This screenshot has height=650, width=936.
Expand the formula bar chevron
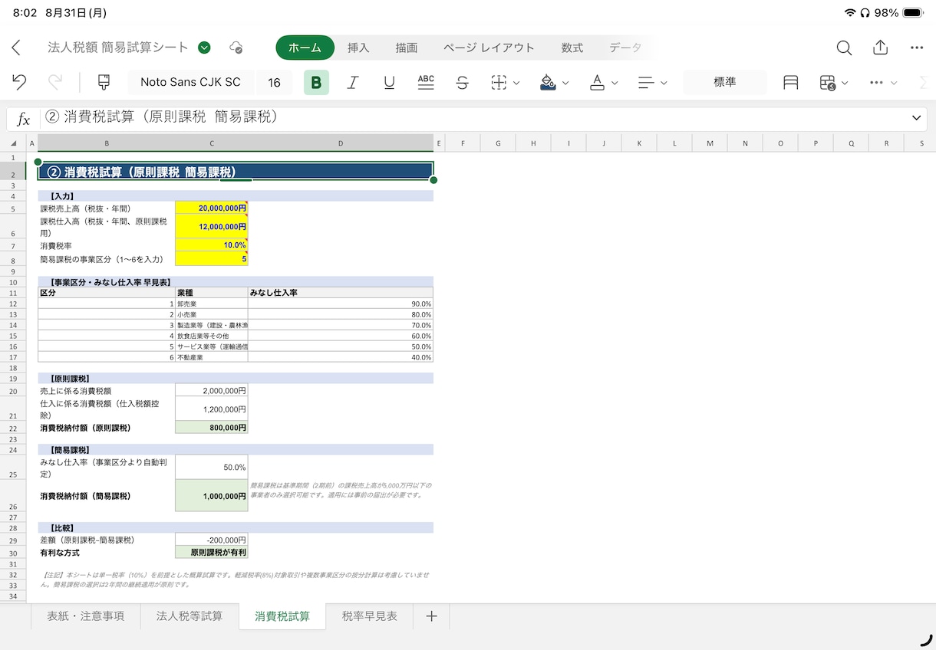coord(916,118)
